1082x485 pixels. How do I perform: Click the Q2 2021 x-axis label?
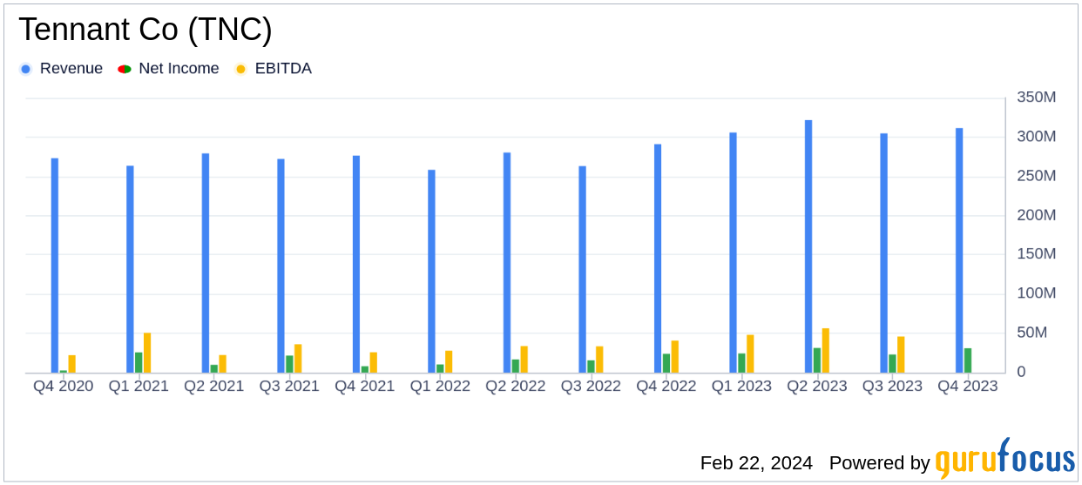tap(214, 386)
